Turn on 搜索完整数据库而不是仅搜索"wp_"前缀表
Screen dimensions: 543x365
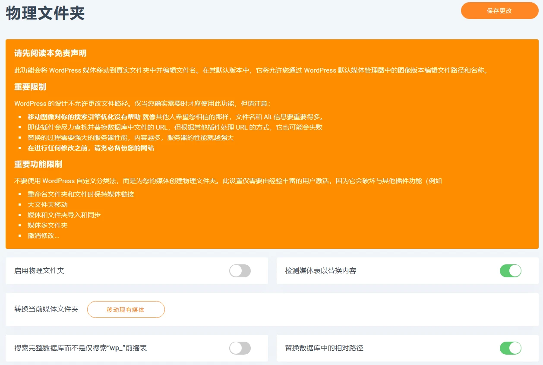pyautogui.click(x=240, y=348)
